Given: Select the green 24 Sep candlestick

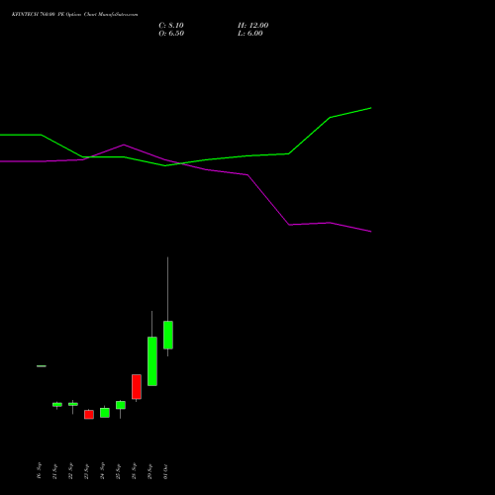Looking at the screenshot, I should [105, 413].
